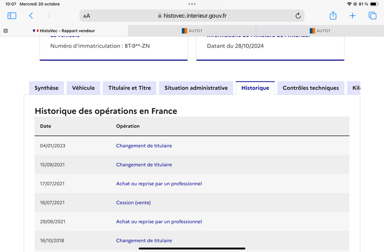Select the Opération column header
The image size is (384, 252).
click(x=128, y=126)
